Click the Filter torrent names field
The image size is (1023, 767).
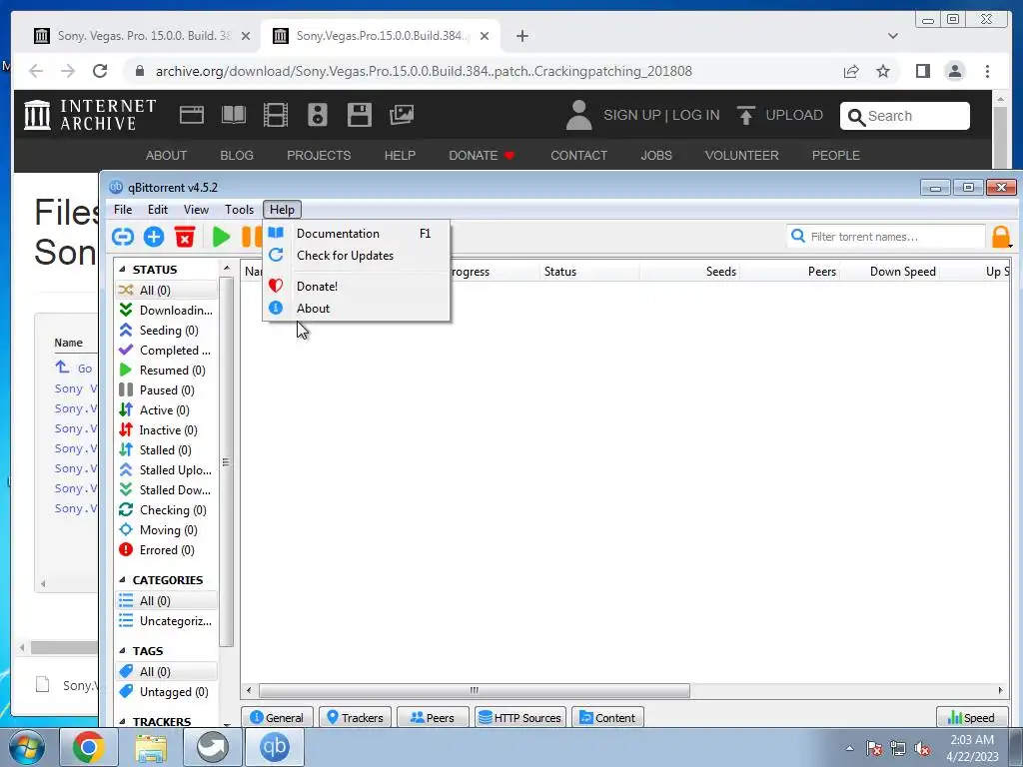(x=886, y=237)
